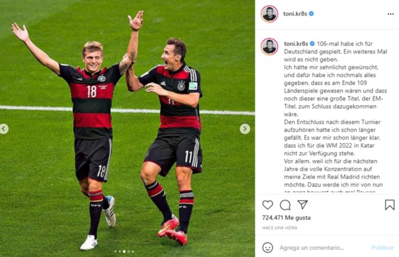The width and height of the screenshot is (399, 257).
Task: Click the Publicar button
Action: pyautogui.click(x=382, y=247)
